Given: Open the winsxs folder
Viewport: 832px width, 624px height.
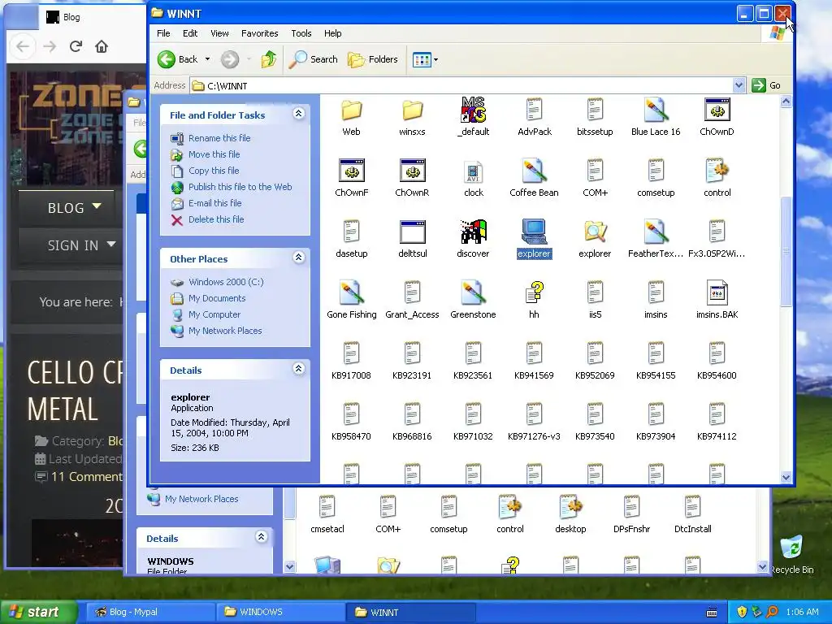Looking at the screenshot, I should [412, 117].
